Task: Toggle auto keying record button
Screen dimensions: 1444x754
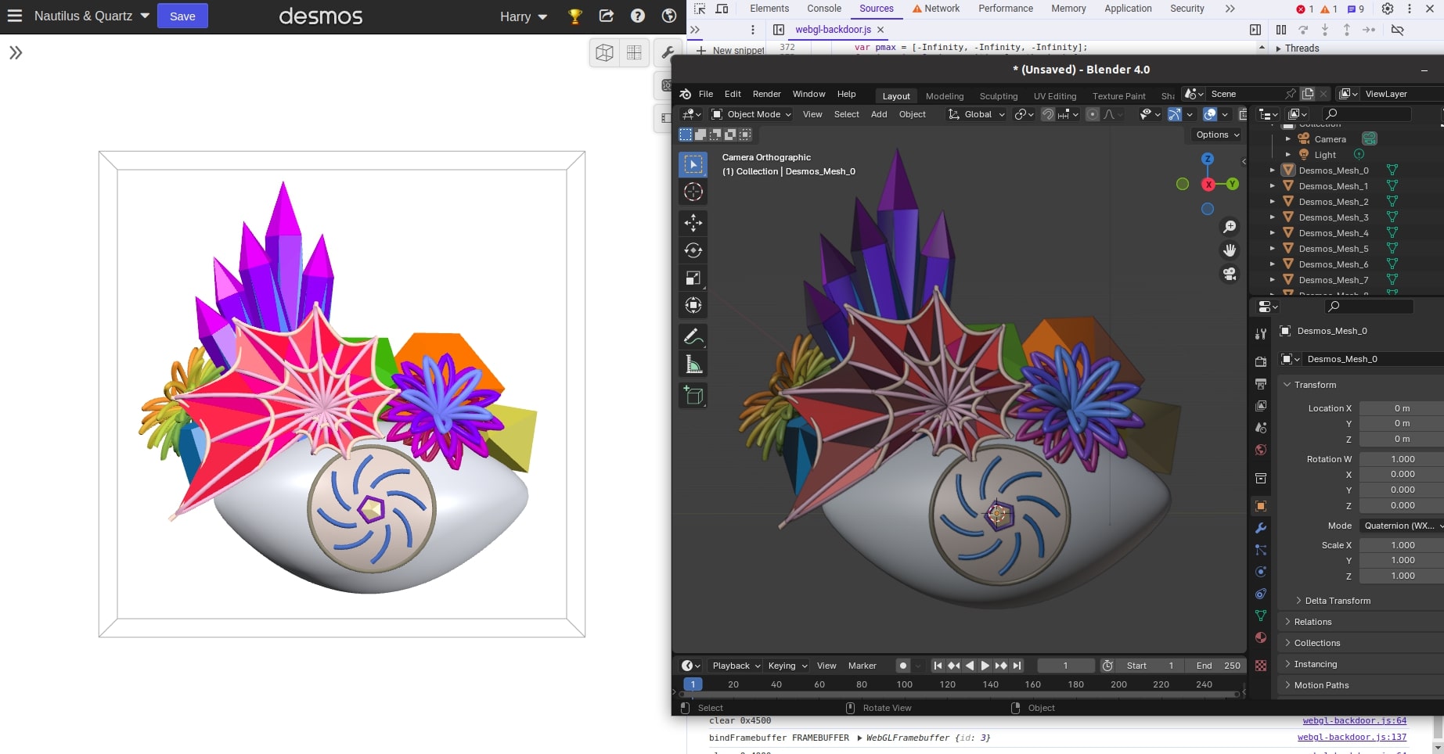Action: coord(903,666)
